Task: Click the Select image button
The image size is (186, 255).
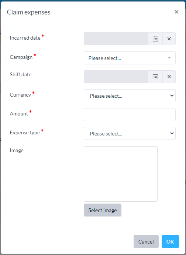Action: [x=103, y=210]
